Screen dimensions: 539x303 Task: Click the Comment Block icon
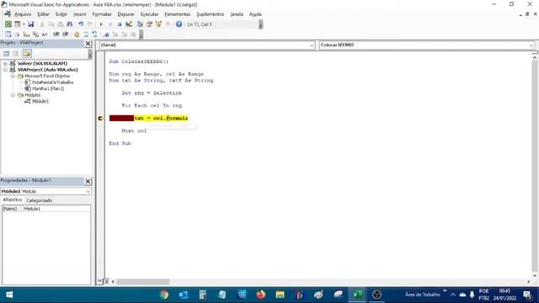click(86, 35)
